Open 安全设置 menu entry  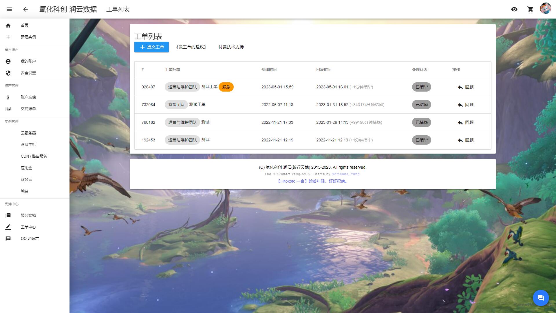tap(35, 73)
